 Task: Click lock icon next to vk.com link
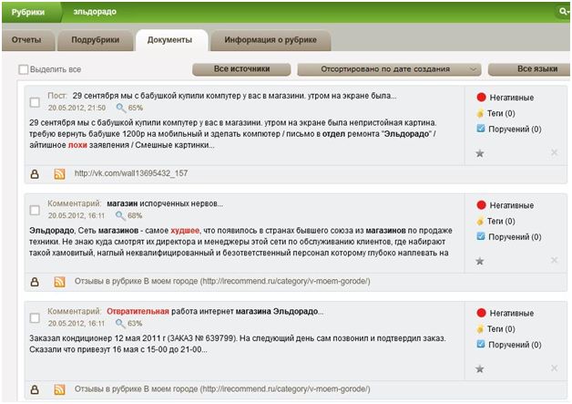pyautogui.click(x=35, y=174)
